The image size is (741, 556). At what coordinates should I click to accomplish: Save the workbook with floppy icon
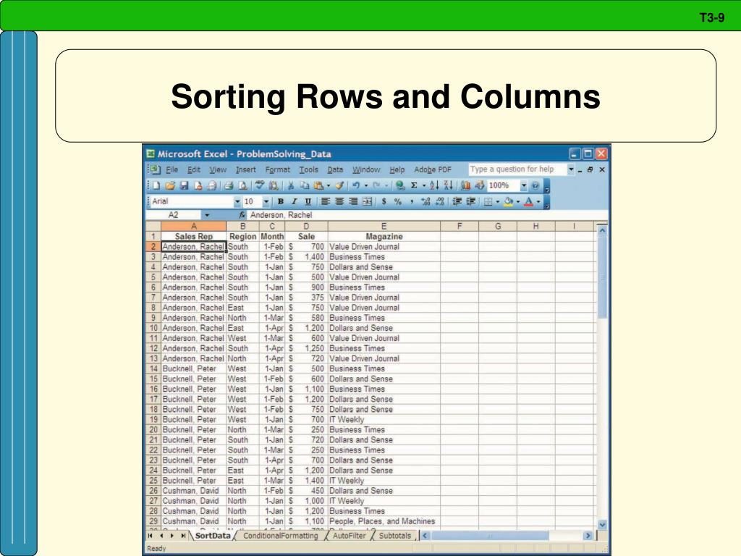click(x=185, y=186)
